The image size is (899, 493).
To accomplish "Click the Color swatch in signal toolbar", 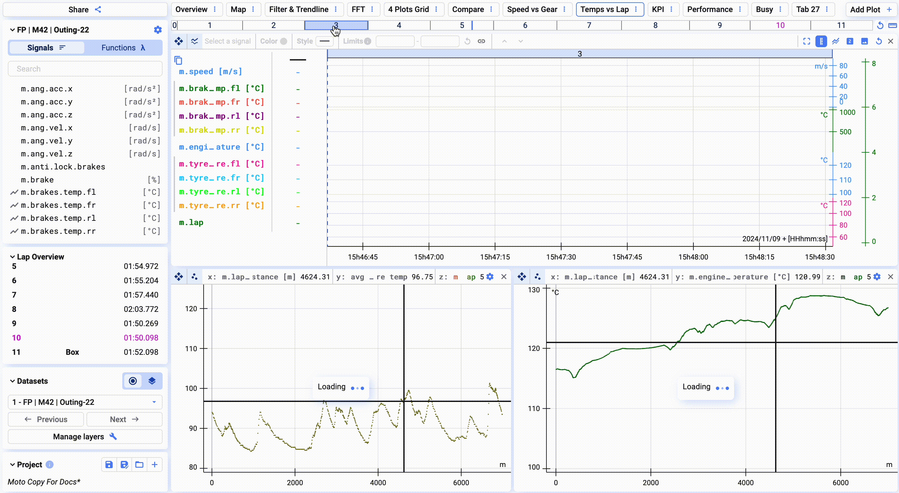I will pos(284,41).
